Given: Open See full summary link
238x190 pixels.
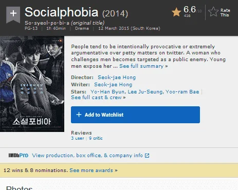Looking at the screenshot, I should click(x=143, y=66).
